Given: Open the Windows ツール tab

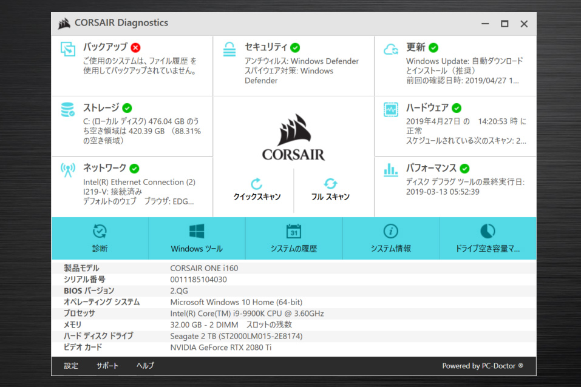Looking at the screenshot, I should click(197, 238).
